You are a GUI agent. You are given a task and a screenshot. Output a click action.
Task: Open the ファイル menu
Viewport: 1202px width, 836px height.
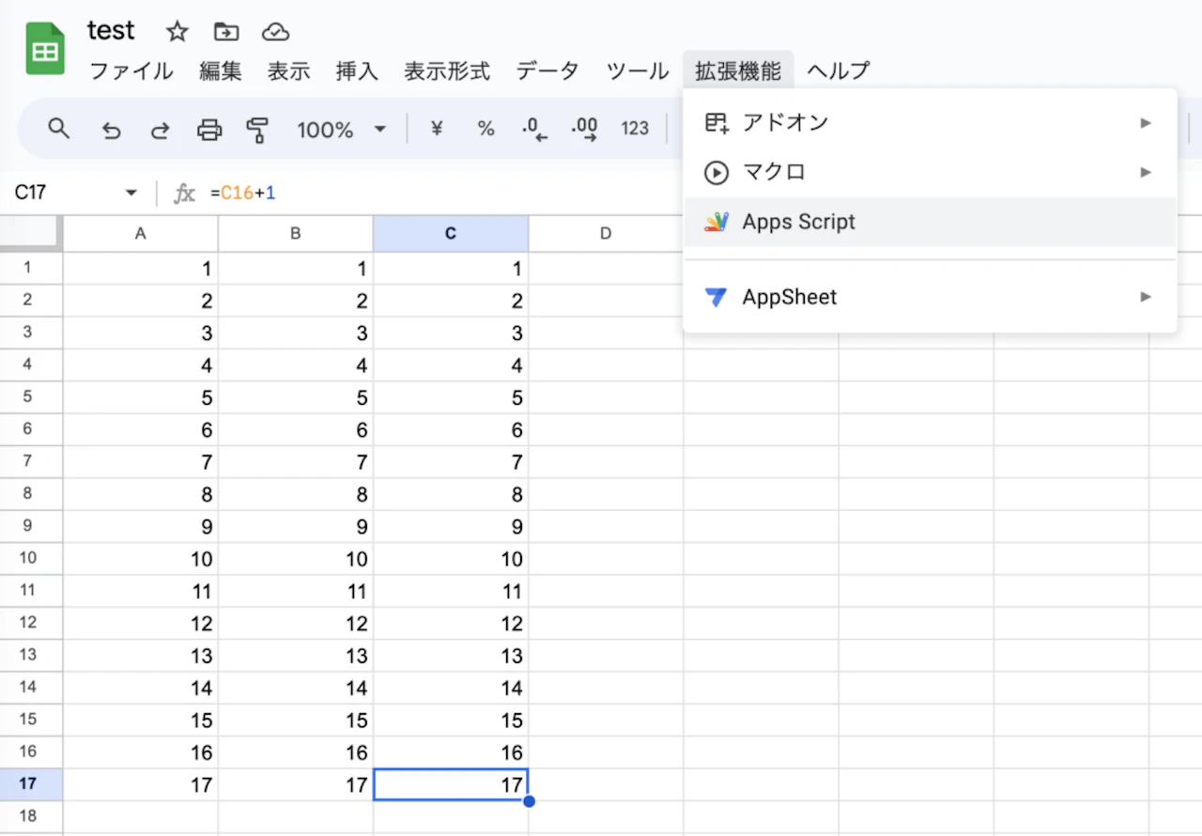pos(131,70)
